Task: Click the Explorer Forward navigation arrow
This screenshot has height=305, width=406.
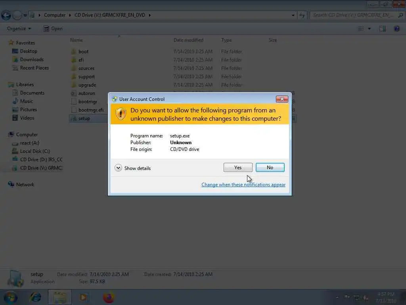Action: tap(17, 15)
